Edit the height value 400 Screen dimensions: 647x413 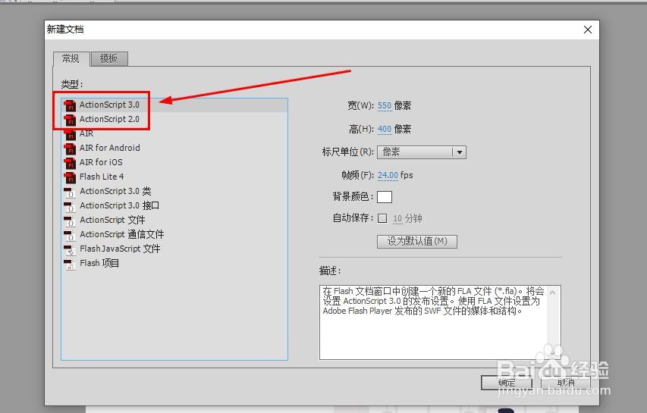click(x=384, y=129)
